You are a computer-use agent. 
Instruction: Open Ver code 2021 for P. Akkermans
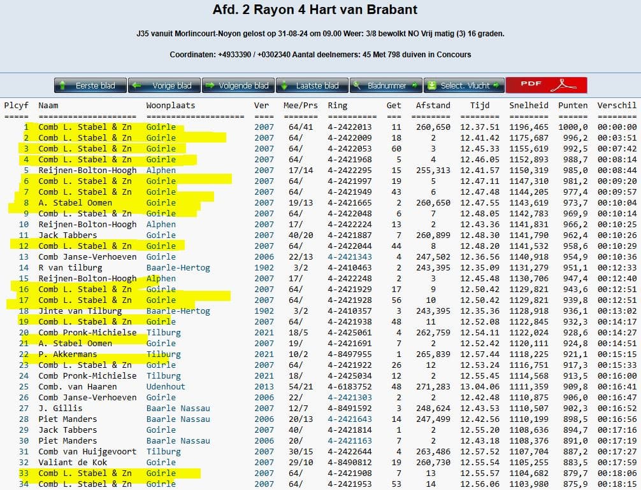(x=264, y=354)
